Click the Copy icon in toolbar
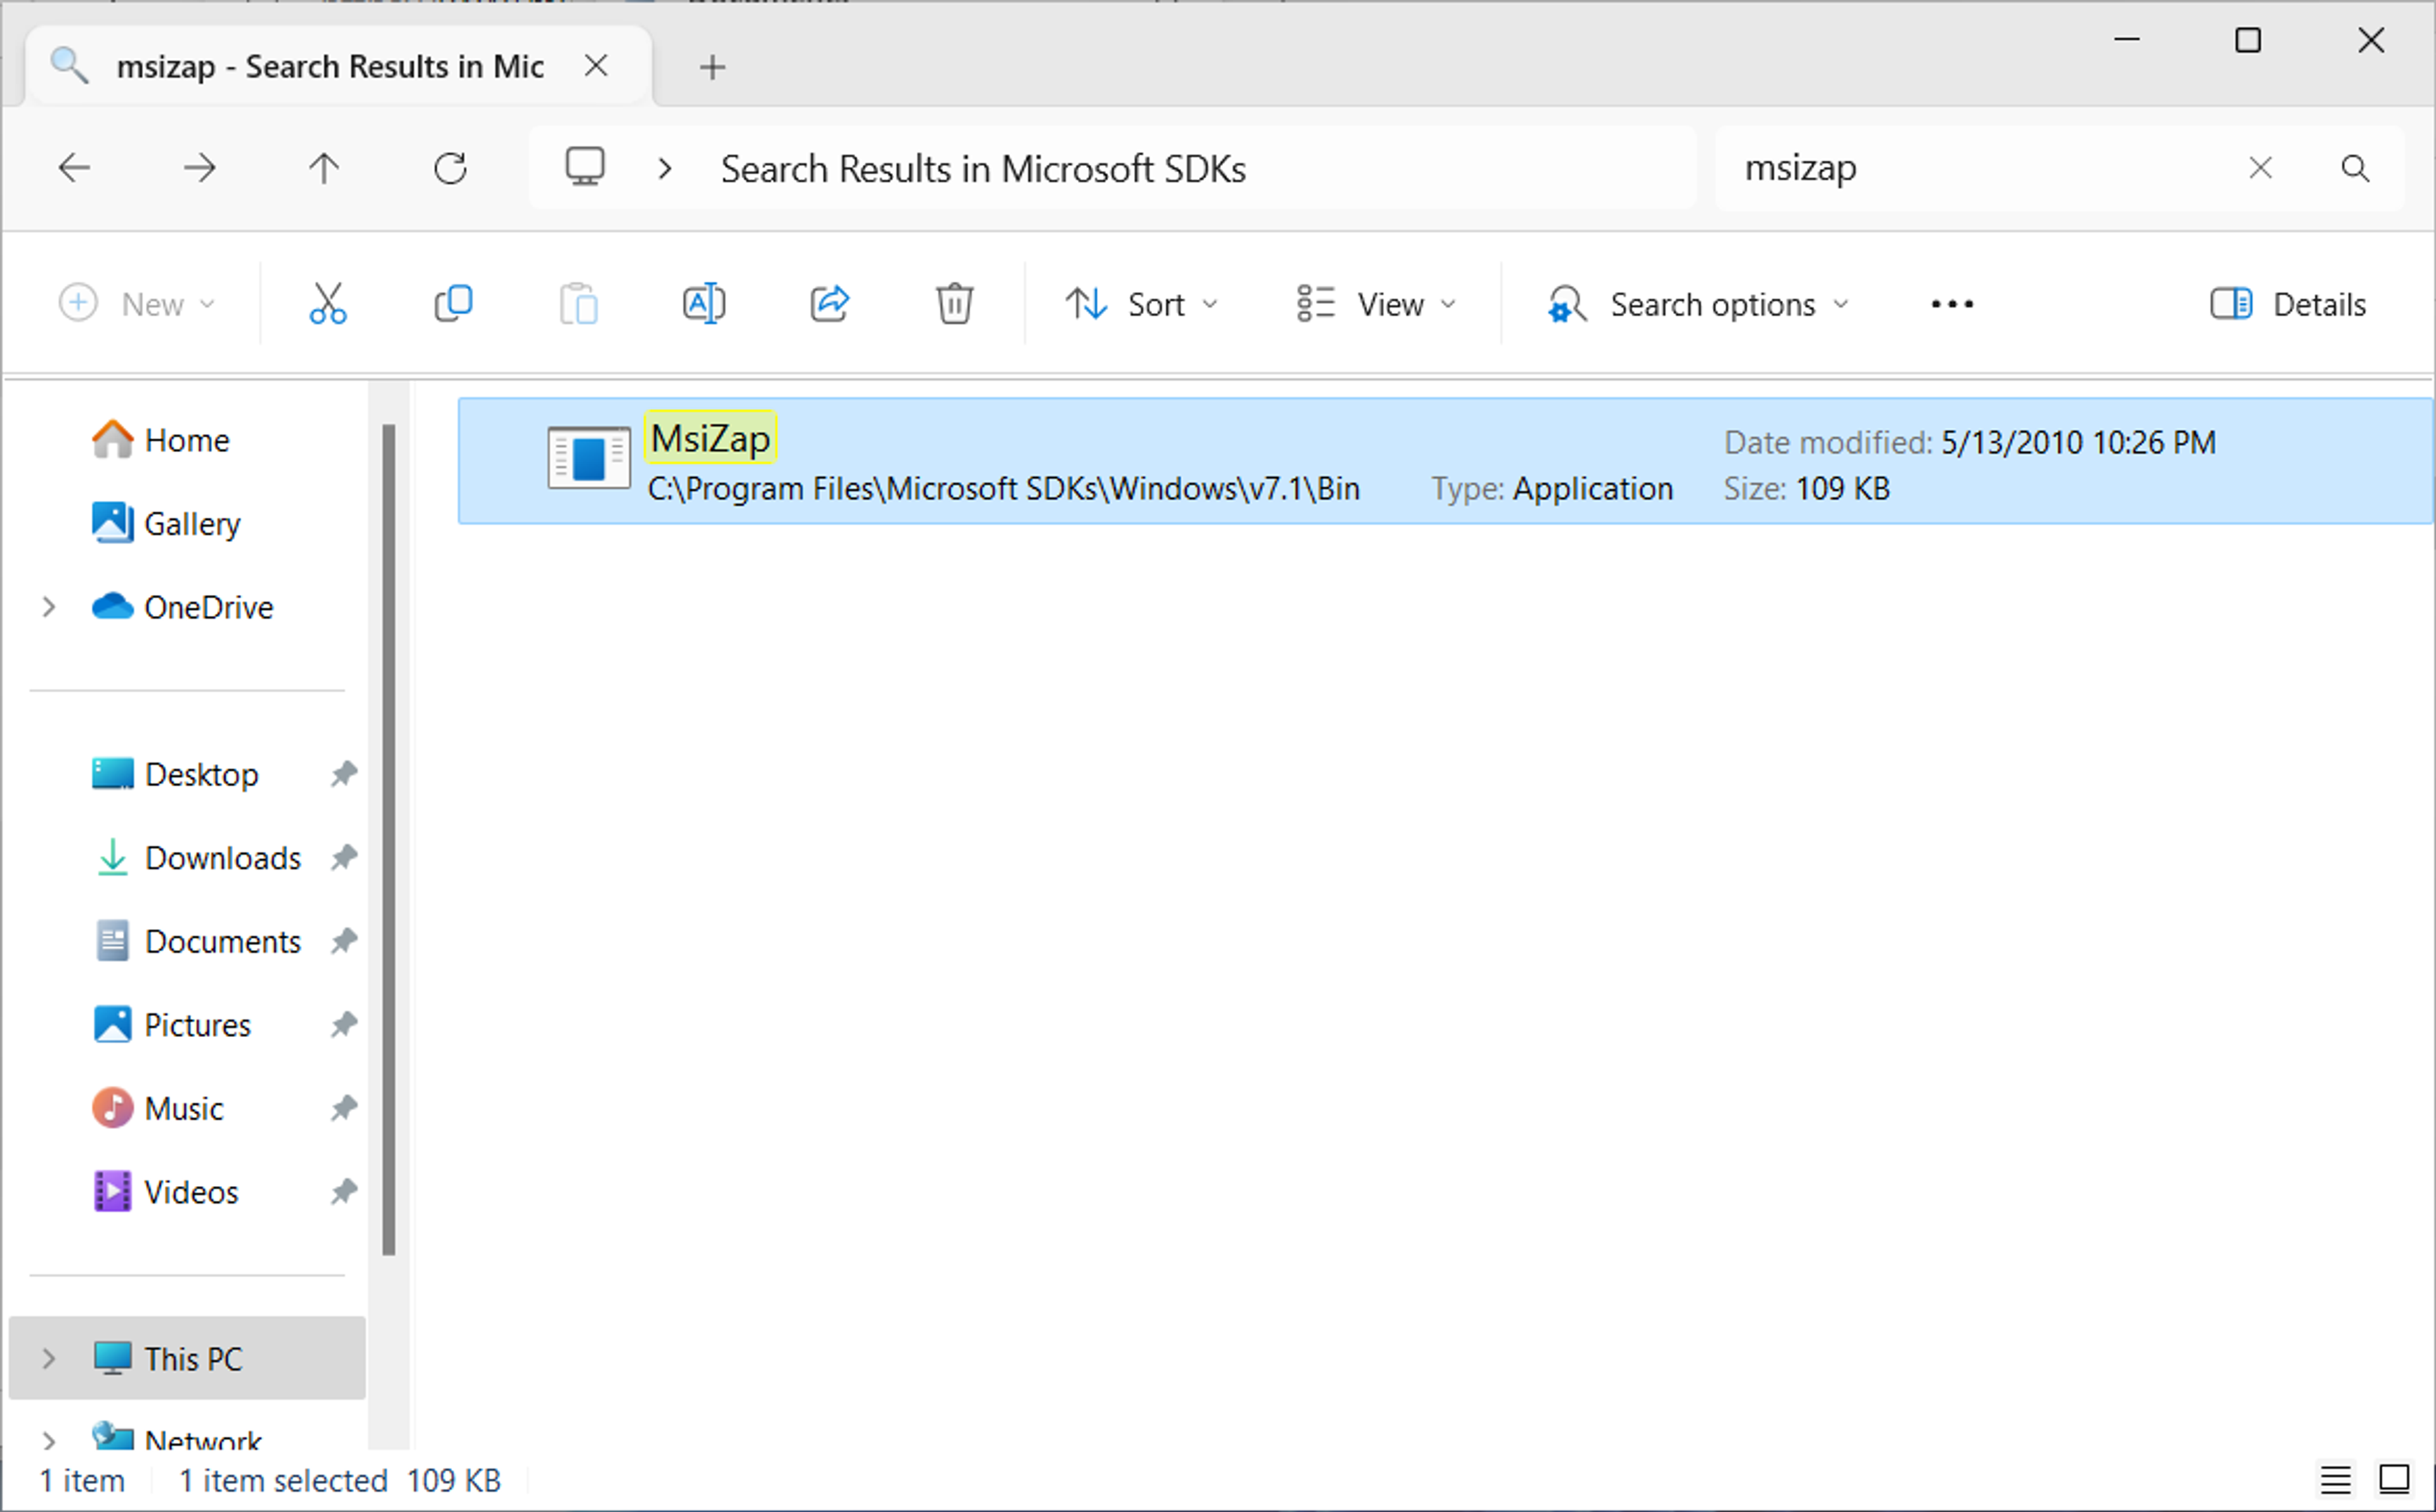 (453, 303)
